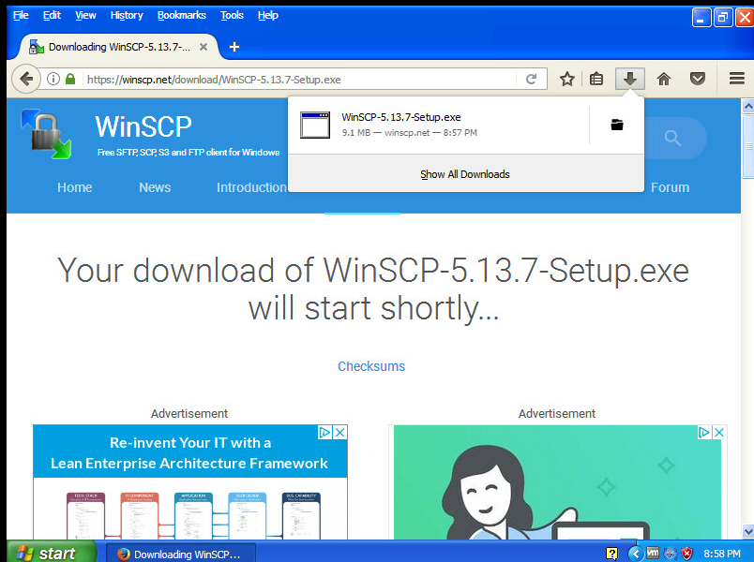Click the yellow help tray icon

611,554
